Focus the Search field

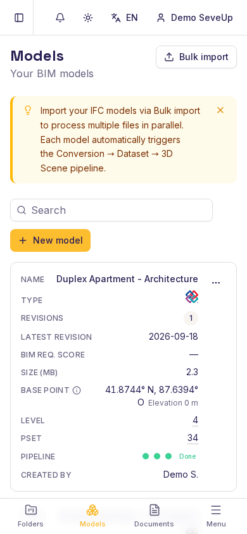pyautogui.click(x=111, y=210)
